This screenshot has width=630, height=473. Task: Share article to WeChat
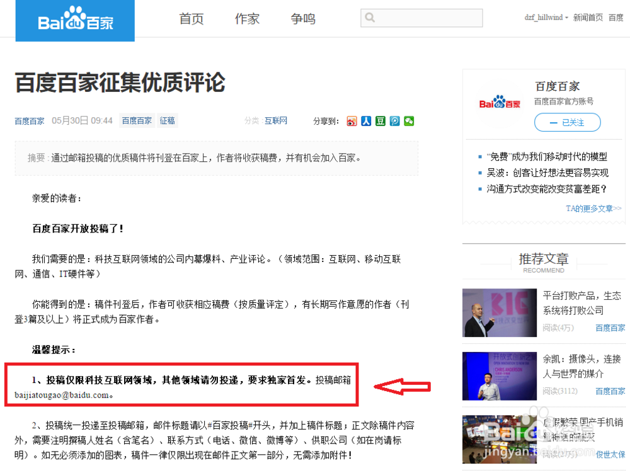click(409, 122)
